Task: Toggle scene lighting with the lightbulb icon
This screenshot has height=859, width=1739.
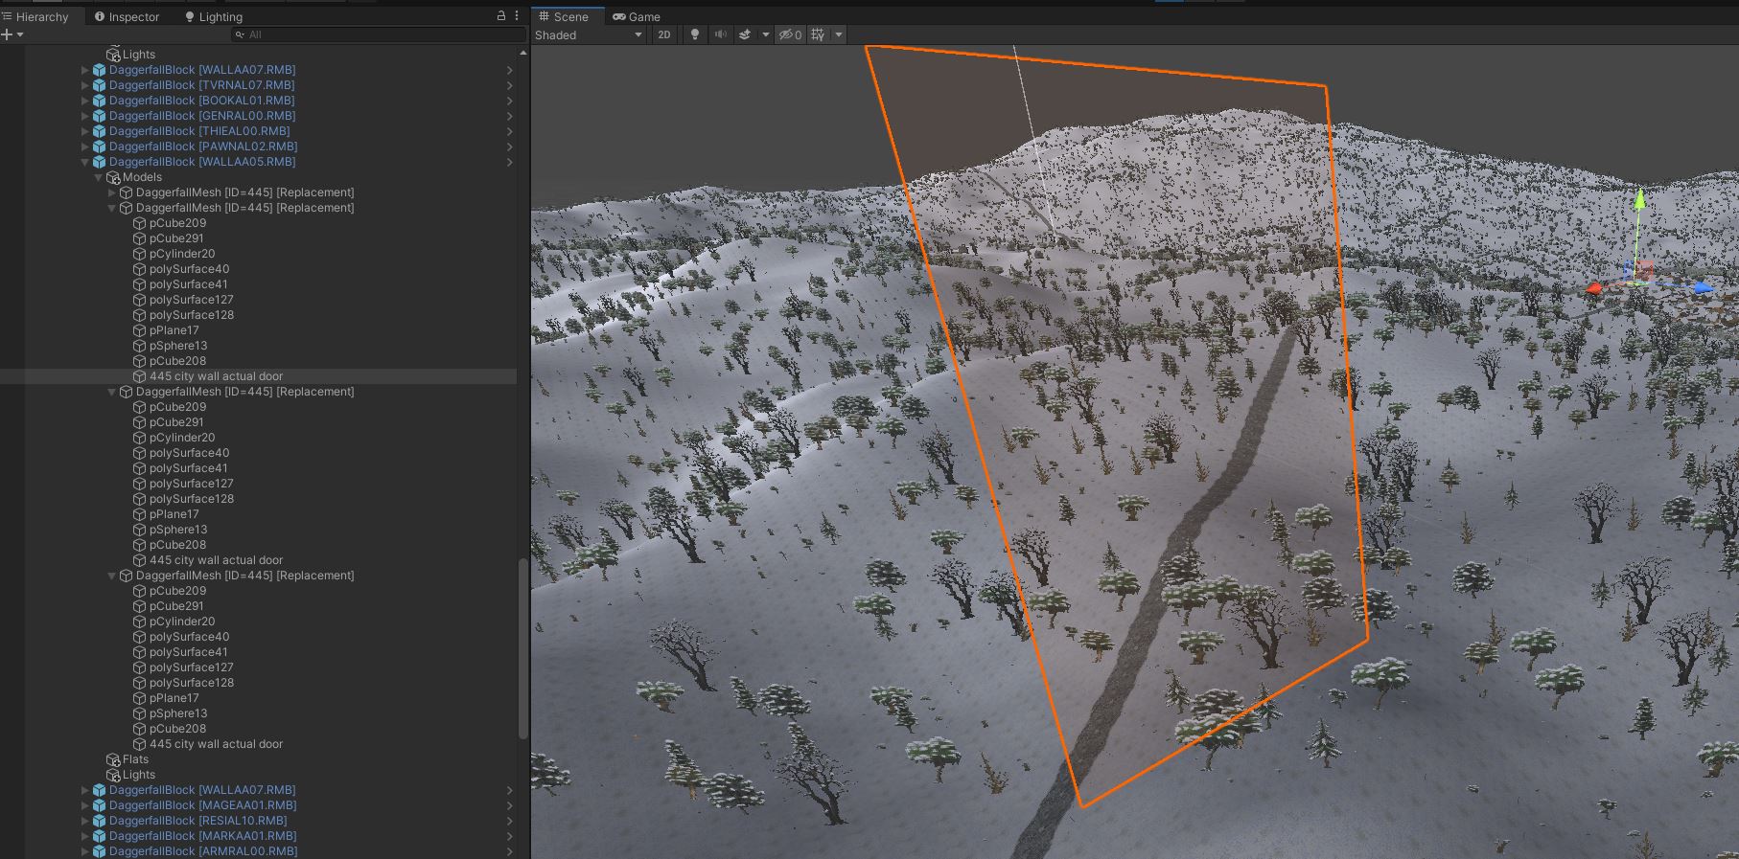Action: pos(695,34)
